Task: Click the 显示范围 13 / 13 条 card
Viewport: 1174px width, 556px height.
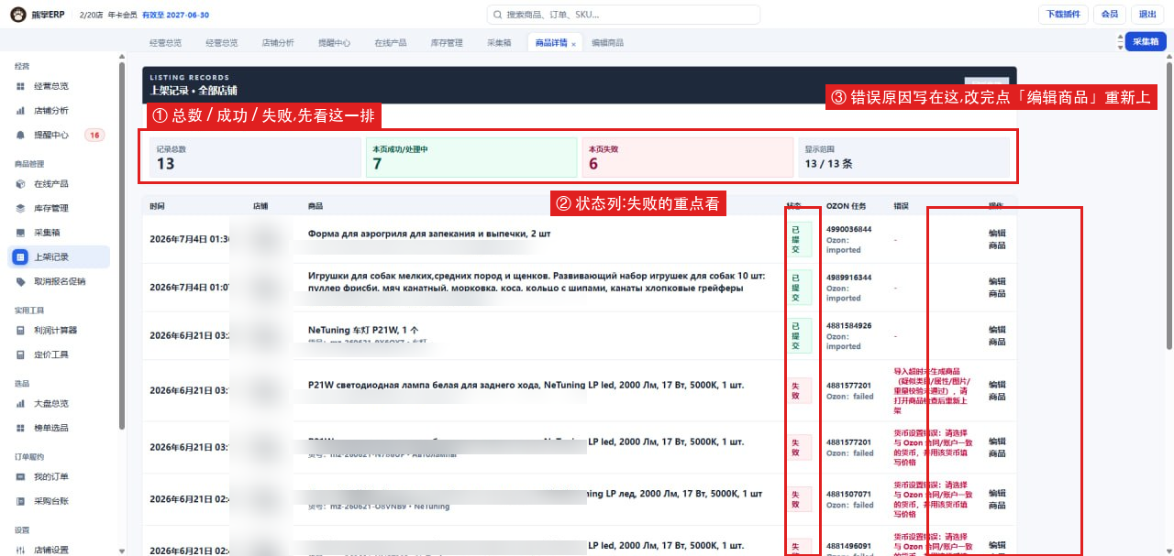Action: (x=903, y=158)
